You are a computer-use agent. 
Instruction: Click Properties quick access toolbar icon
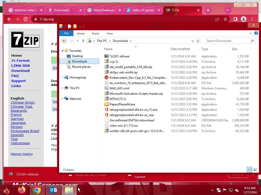pyautogui.click(x=70, y=26)
